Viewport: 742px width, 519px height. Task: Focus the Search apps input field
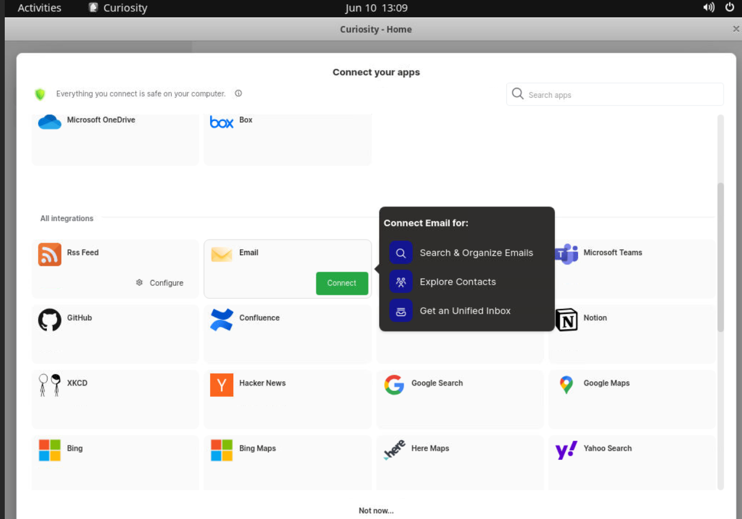620,95
